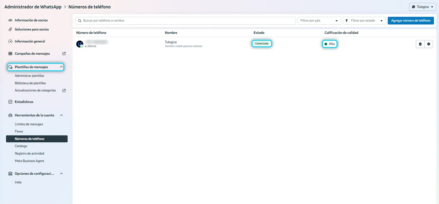Click the Conectado status badge
Image resolution: width=439 pixels, height=204 pixels.
click(262, 44)
